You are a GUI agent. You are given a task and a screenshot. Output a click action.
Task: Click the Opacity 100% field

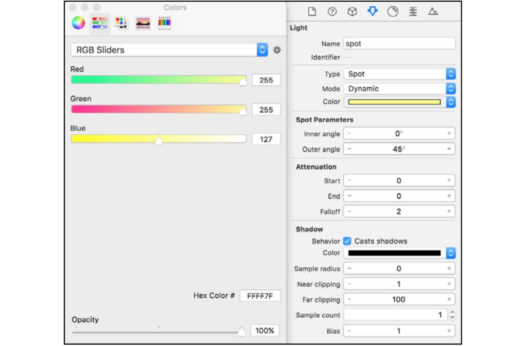pos(265,331)
